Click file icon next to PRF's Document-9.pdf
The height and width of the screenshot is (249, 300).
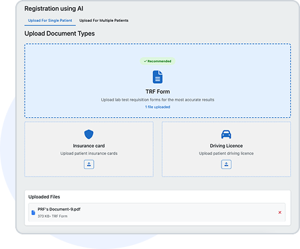pyautogui.click(x=33, y=212)
